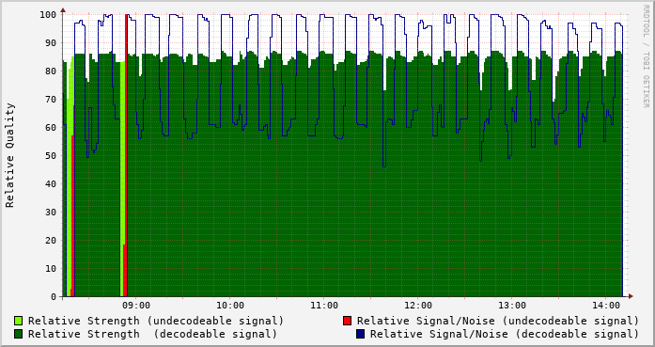Click the 50 value on y-axis

point(51,155)
